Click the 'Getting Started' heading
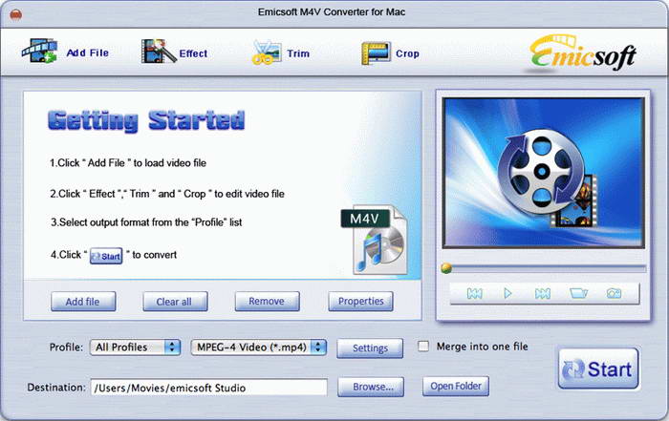The width and height of the screenshot is (669, 421). coord(146,121)
